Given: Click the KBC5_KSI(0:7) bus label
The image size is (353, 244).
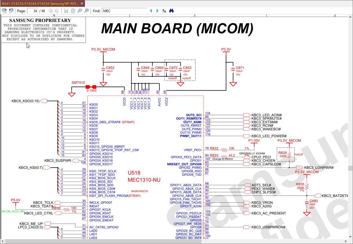Looking at the screenshot, I should (x=31, y=168).
